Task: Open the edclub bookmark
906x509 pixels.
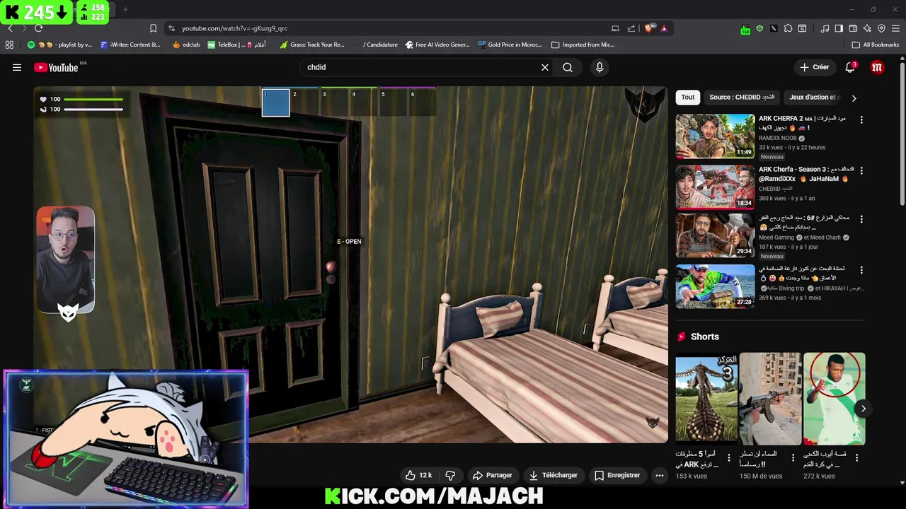Action: (x=186, y=45)
